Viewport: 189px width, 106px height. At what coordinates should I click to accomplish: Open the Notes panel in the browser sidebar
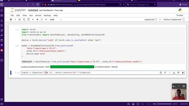pyautogui.click(x=2, y=30)
